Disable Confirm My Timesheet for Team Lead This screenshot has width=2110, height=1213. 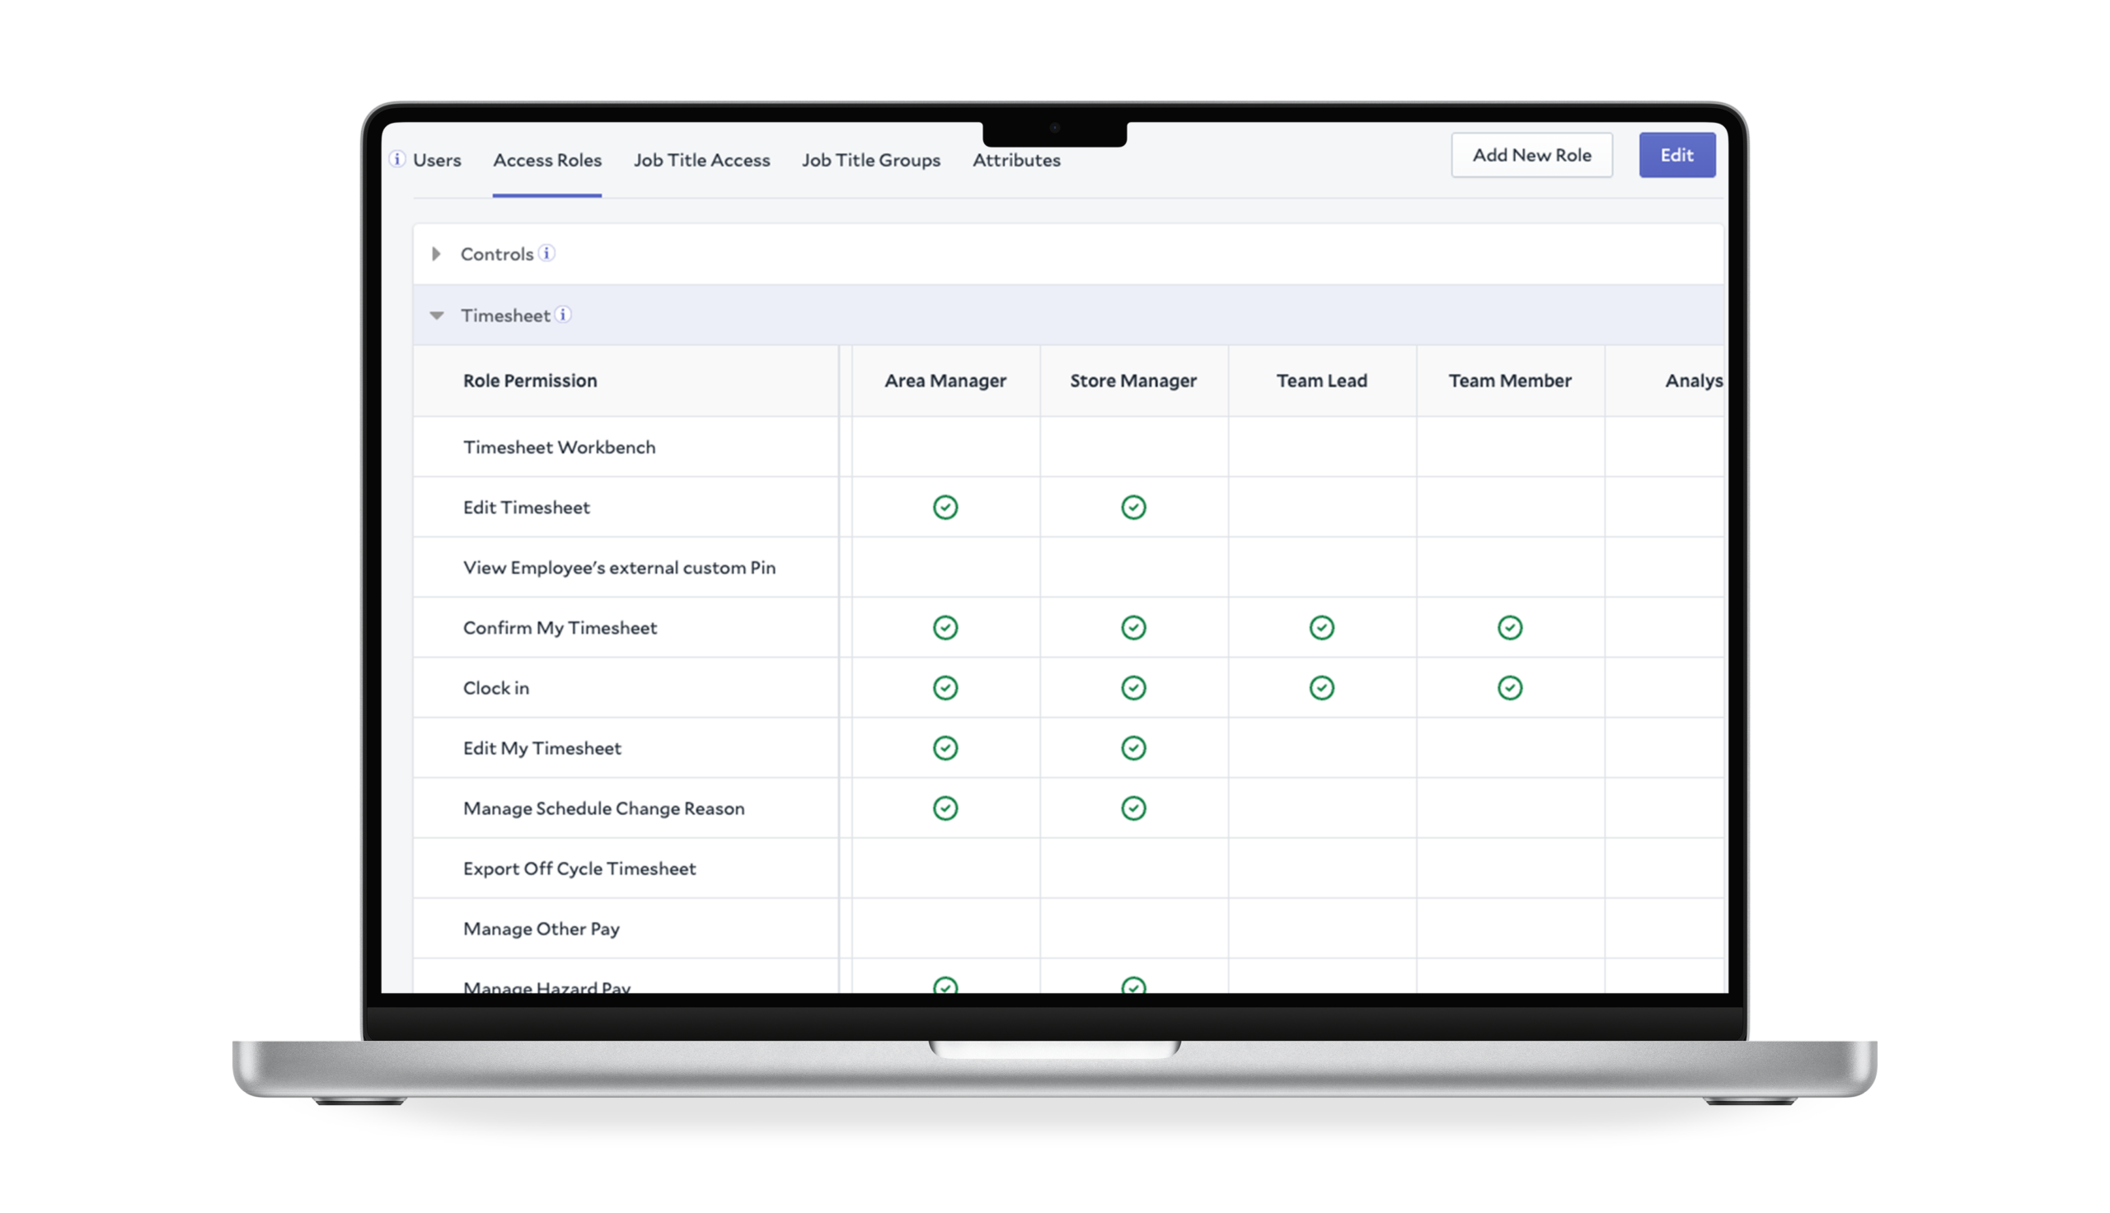tap(1321, 627)
